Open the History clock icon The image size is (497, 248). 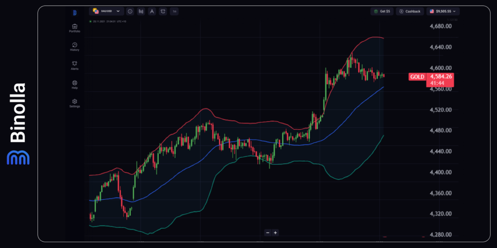click(x=74, y=45)
